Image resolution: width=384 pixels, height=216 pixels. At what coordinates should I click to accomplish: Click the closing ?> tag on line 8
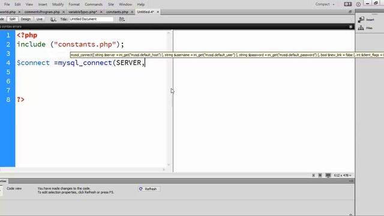coord(20,100)
